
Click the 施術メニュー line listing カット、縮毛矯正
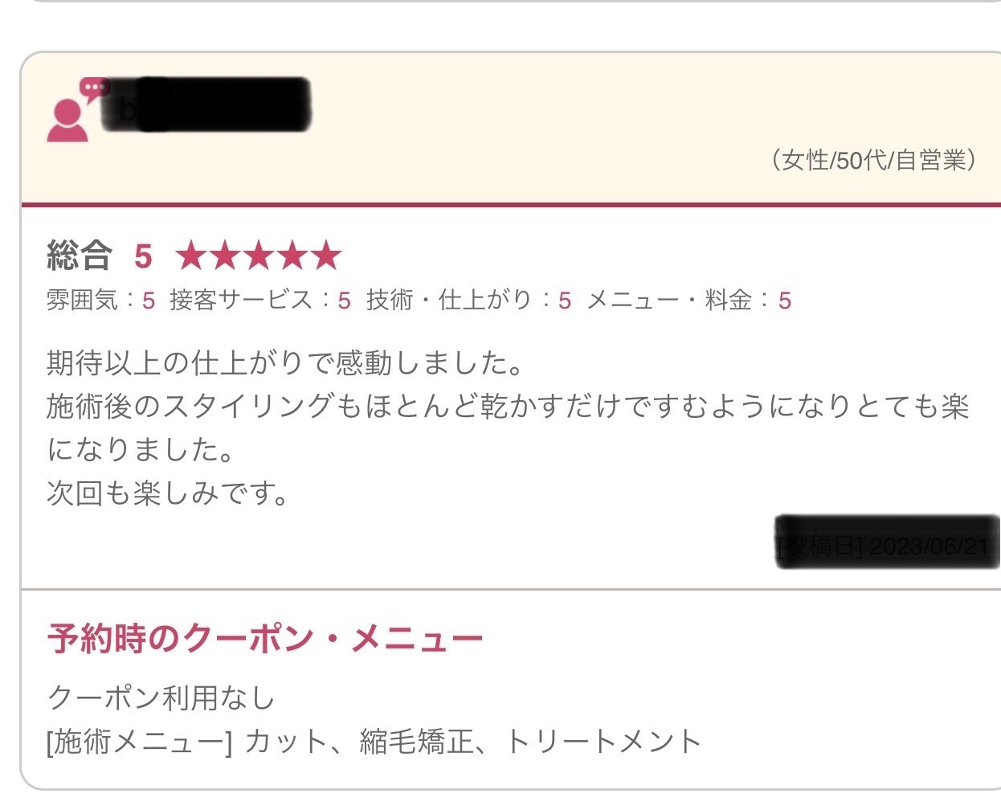(374, 741)
